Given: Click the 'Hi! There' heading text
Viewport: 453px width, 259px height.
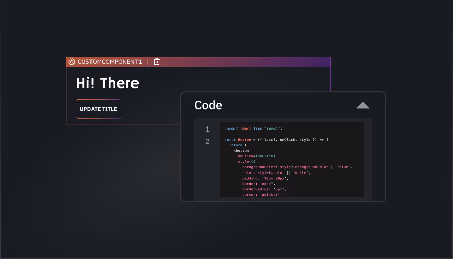Looking at the screenshot, I should [107, 83].
